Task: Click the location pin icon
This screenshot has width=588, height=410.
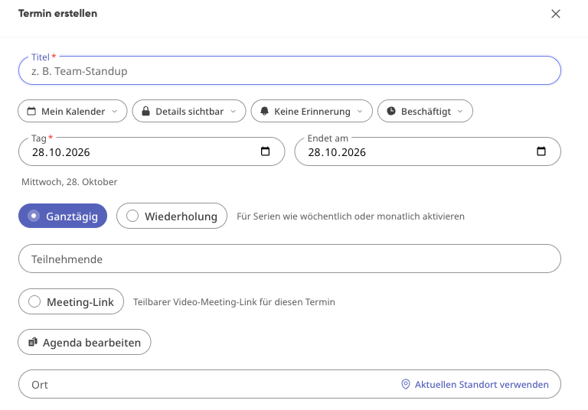Action: [x=405, y=385]
